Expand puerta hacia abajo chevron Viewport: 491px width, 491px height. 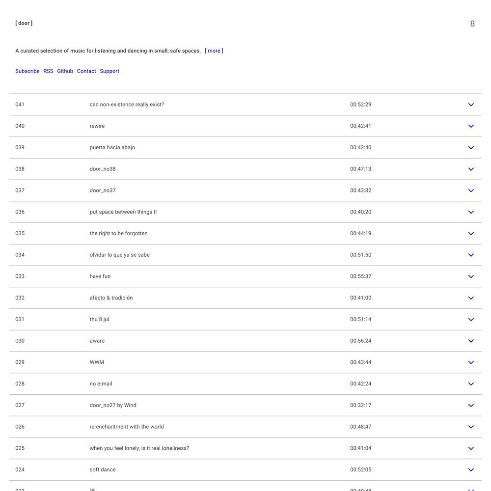471,147
